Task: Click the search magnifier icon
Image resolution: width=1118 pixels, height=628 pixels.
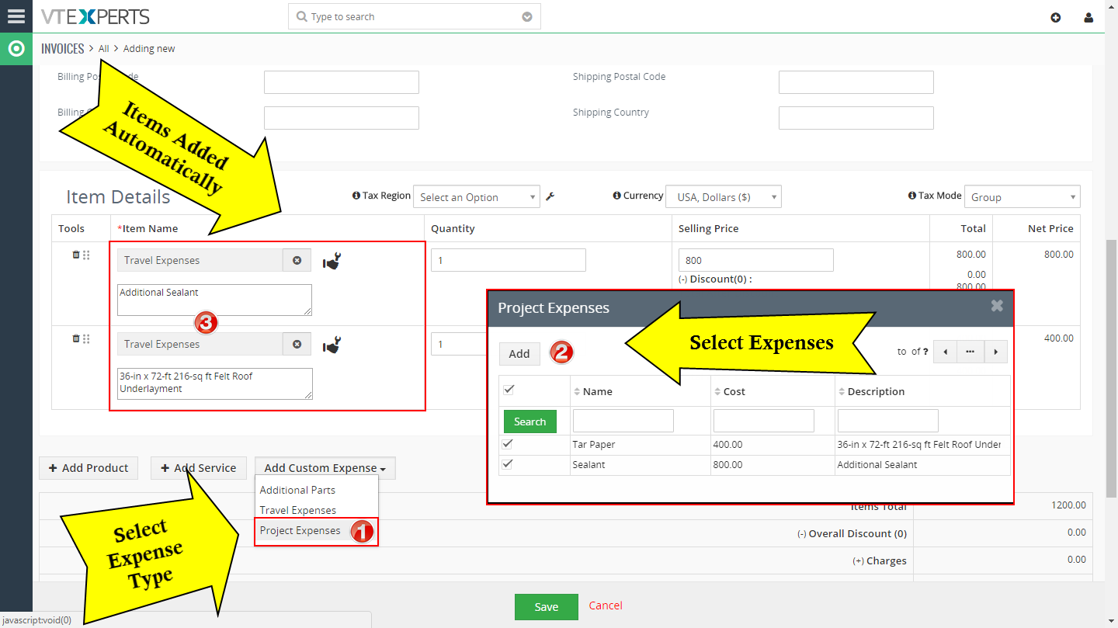Action: (x=302, y=16)
